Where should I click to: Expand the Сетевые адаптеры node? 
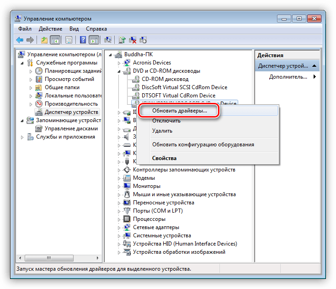[119, 228]
